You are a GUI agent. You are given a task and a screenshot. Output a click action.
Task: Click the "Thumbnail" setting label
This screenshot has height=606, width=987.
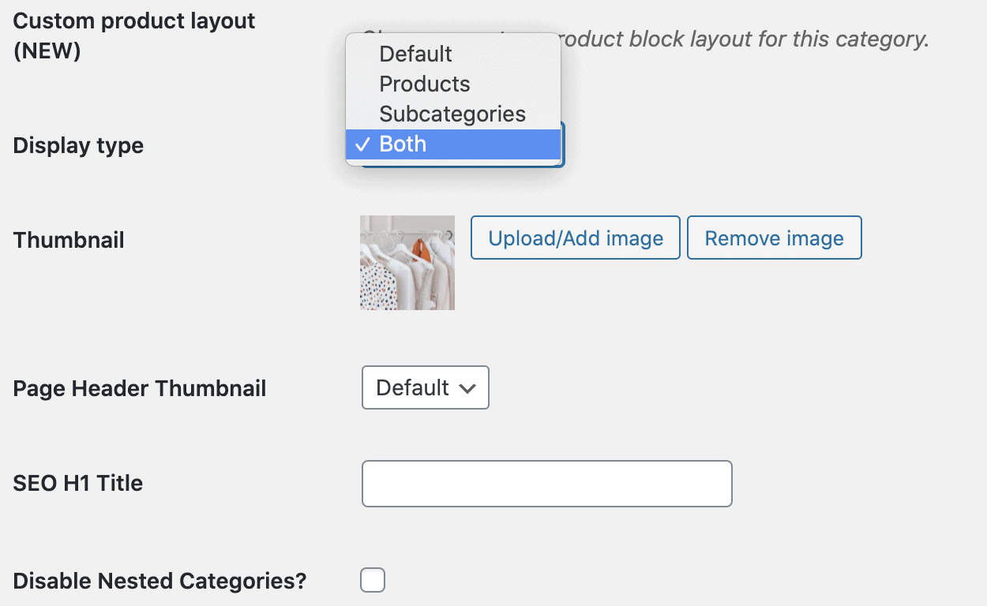point(68,240)
